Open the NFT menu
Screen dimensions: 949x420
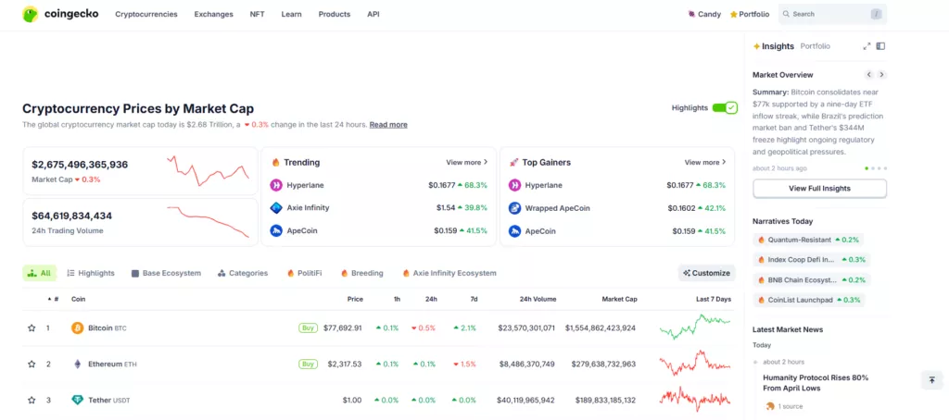click(x=258, y=14)
